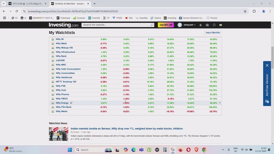274x154 pixels.
Task: Open Windows Start menu
Action: coord(70,150)
